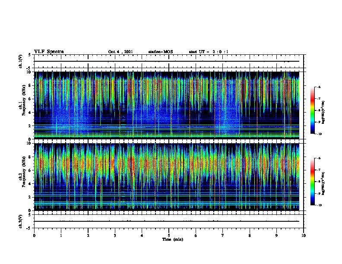342x264 pixels.
Task: Click the "-6" label on ch.1 color bar
Action: tap(319, 87)
